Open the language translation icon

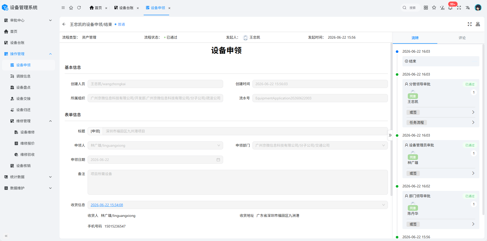tap(468, 8)
